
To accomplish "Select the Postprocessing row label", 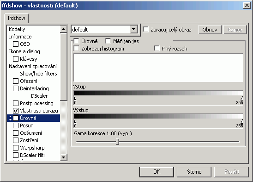I will click(x=36, y=103).
